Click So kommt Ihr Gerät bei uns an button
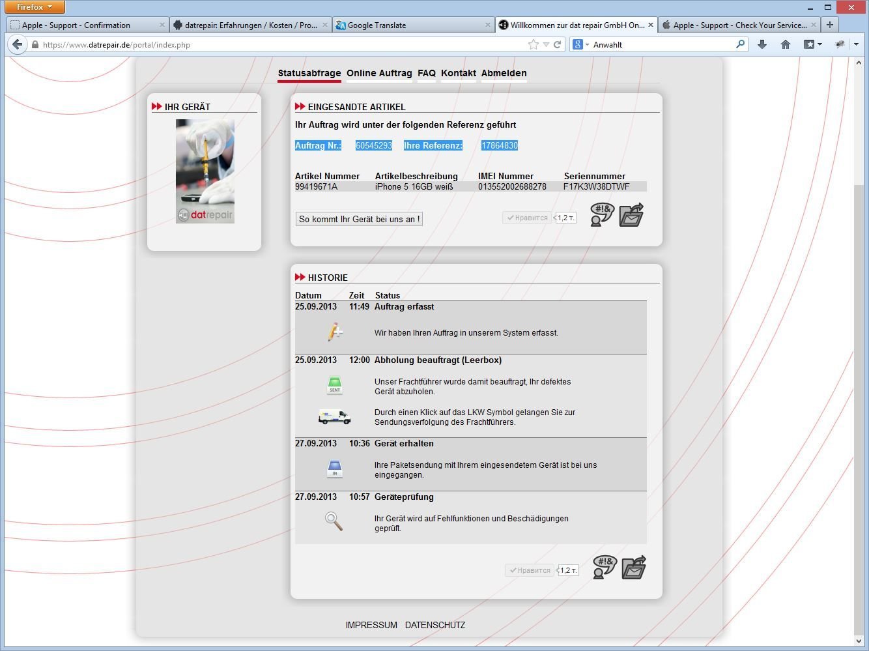This screenshot has width=869, height=651. pyautogui.click(x=359, y=219)
